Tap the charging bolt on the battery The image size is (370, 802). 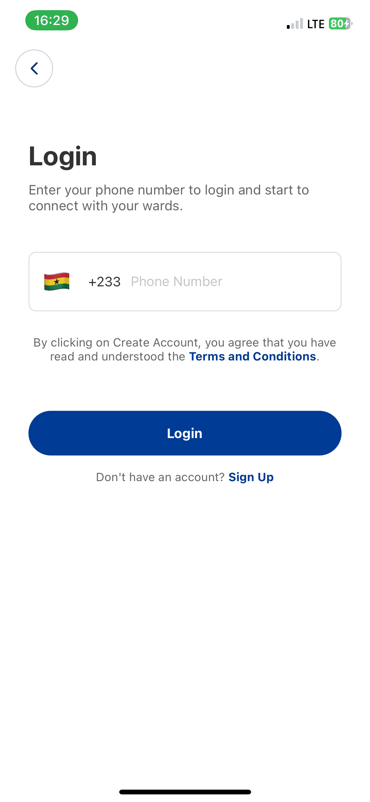point(347,24)
